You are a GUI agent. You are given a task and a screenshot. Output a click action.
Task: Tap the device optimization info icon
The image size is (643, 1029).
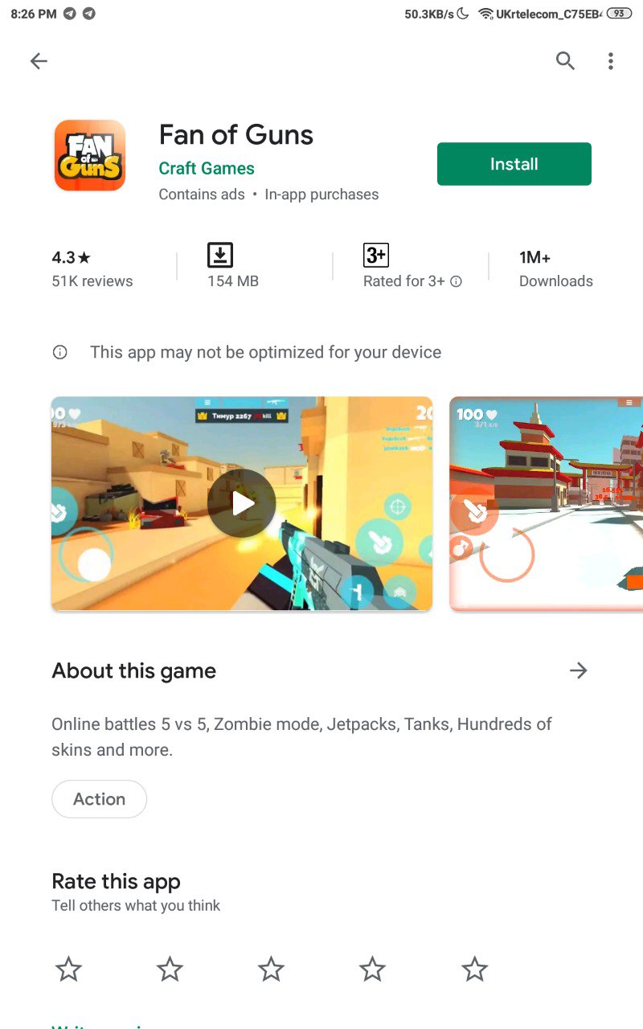59,352
